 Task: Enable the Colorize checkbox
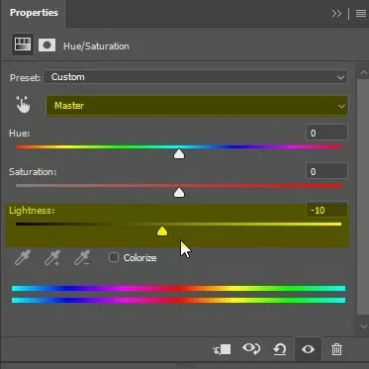click(114, 257)
